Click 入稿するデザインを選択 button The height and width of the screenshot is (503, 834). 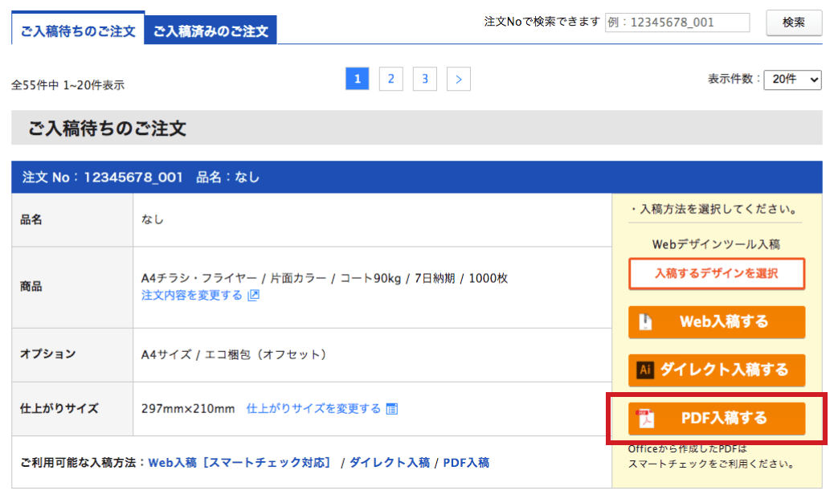click(x=717, y=273)
